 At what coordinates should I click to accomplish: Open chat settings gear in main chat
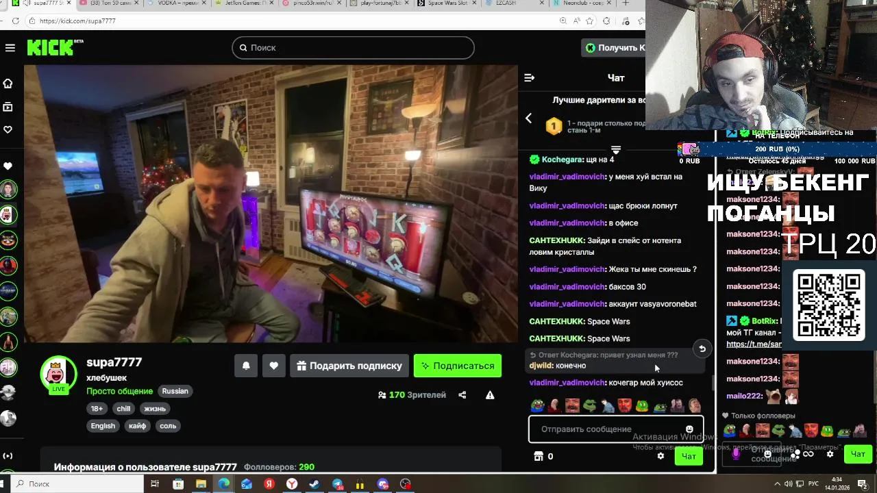tap(660, 456)
